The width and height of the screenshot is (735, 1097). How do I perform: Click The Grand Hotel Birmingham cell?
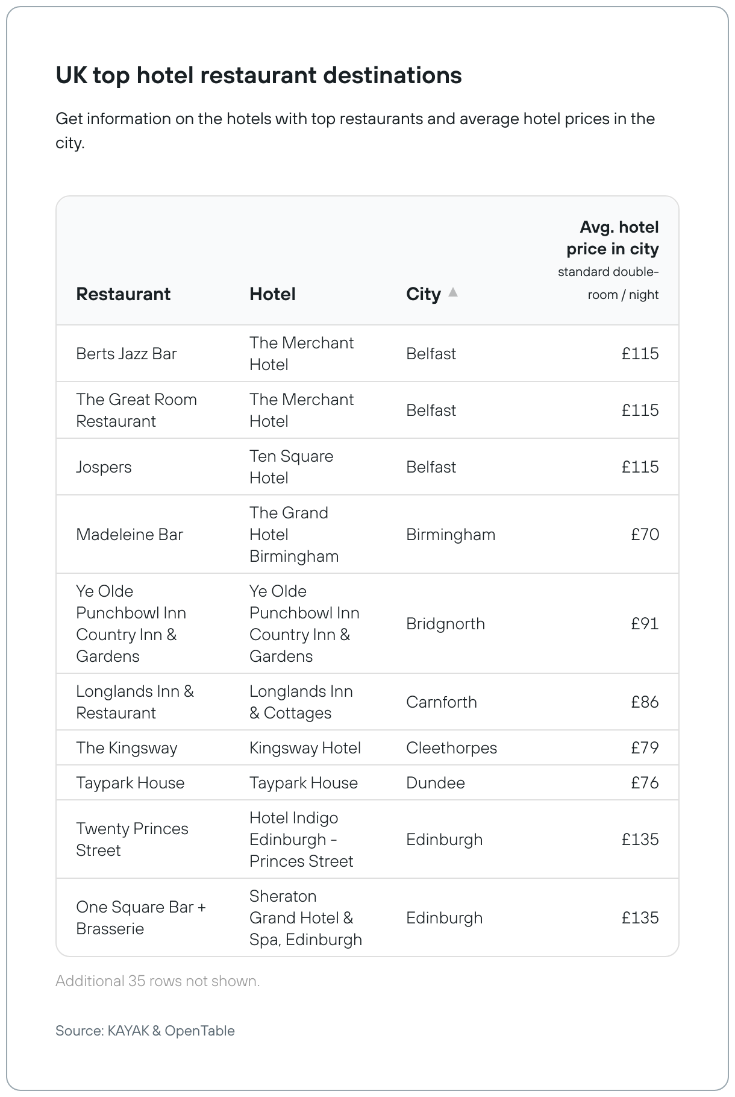(x=294, y=535)
